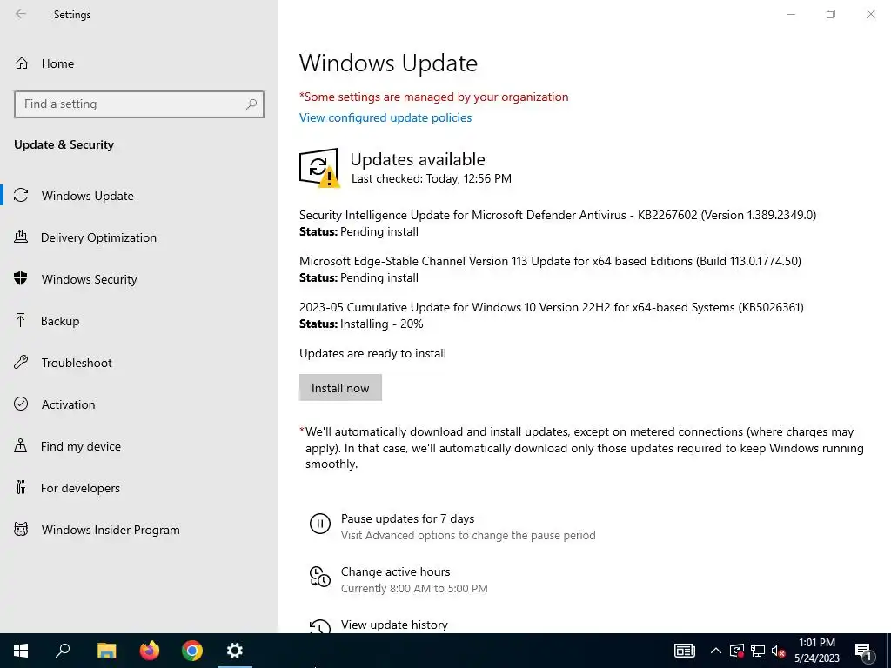
Task: Click the Install now button
Action: click(x=340, y=387)
